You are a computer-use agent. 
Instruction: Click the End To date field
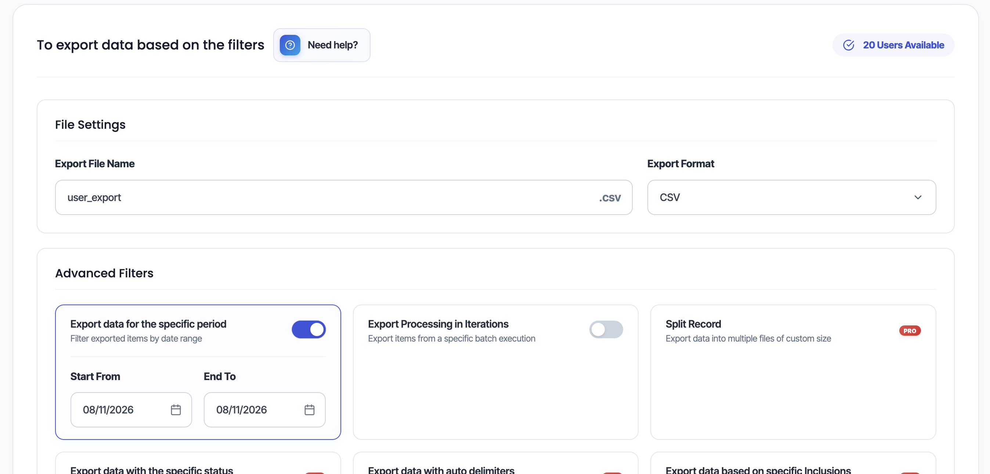click(x=264, y=410)
